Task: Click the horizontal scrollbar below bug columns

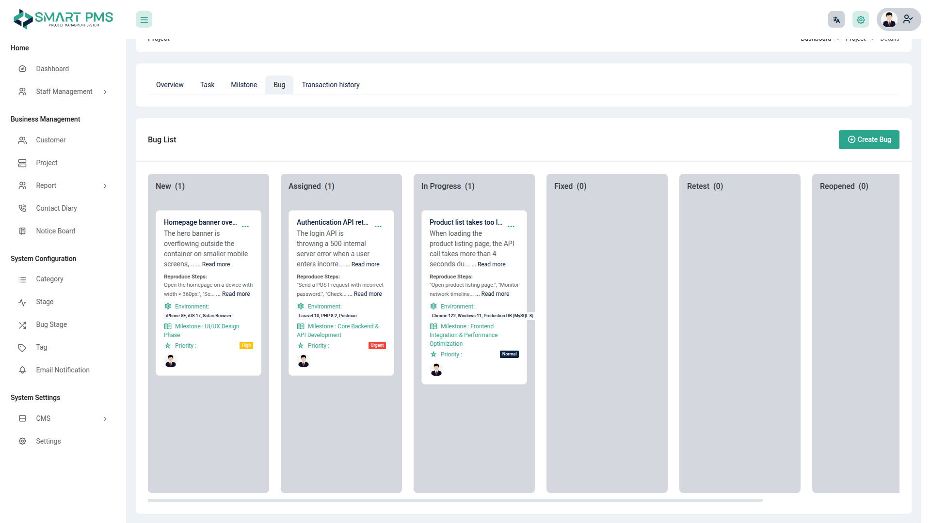Action: [x=455, y=500]
